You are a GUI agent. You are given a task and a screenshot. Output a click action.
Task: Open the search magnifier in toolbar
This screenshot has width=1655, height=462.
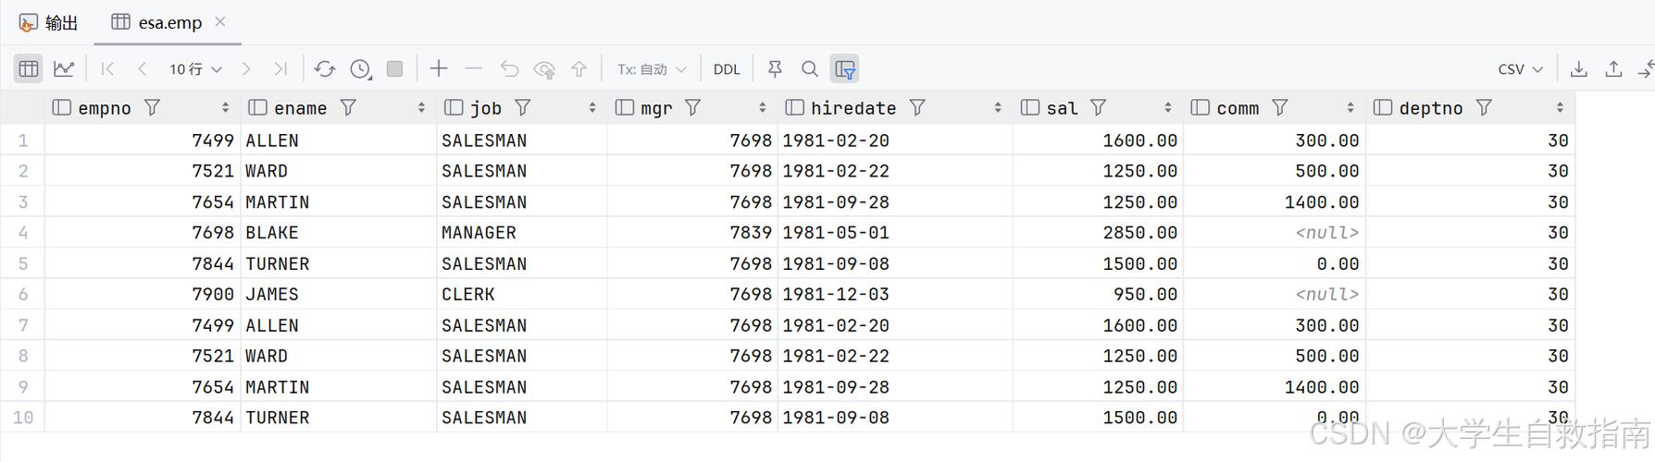click(x=810, y=69)
